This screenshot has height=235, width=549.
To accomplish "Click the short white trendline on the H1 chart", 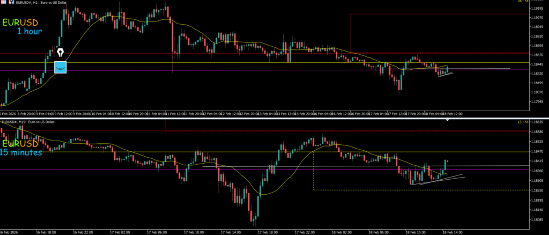I will pyautogui.click(x=446, y=74).
